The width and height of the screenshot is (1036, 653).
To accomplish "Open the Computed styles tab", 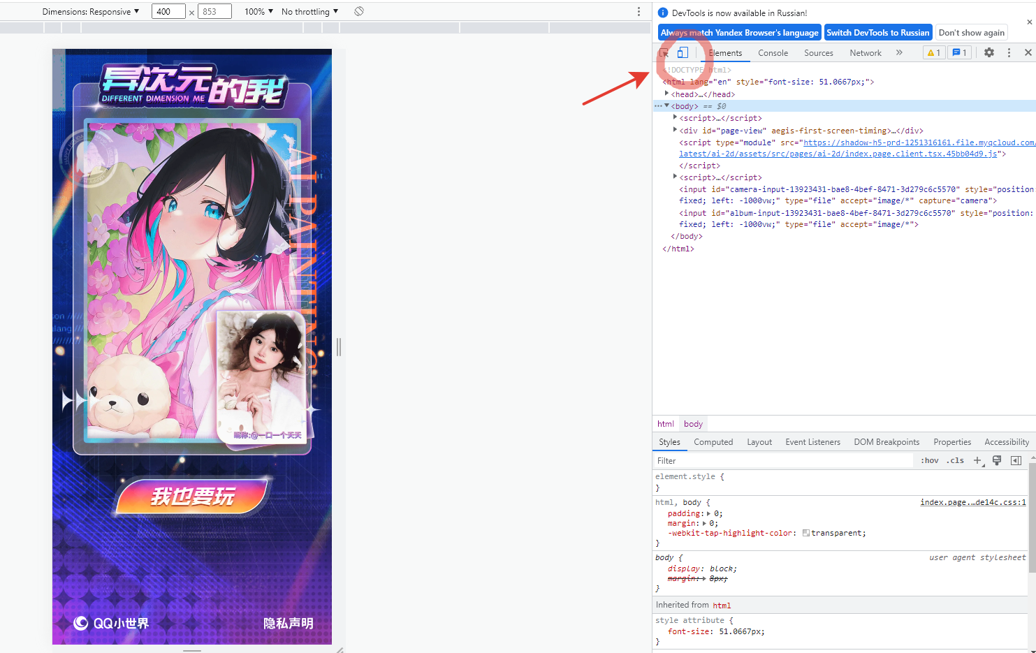I will pyautogui.click(x=713, y=441).
